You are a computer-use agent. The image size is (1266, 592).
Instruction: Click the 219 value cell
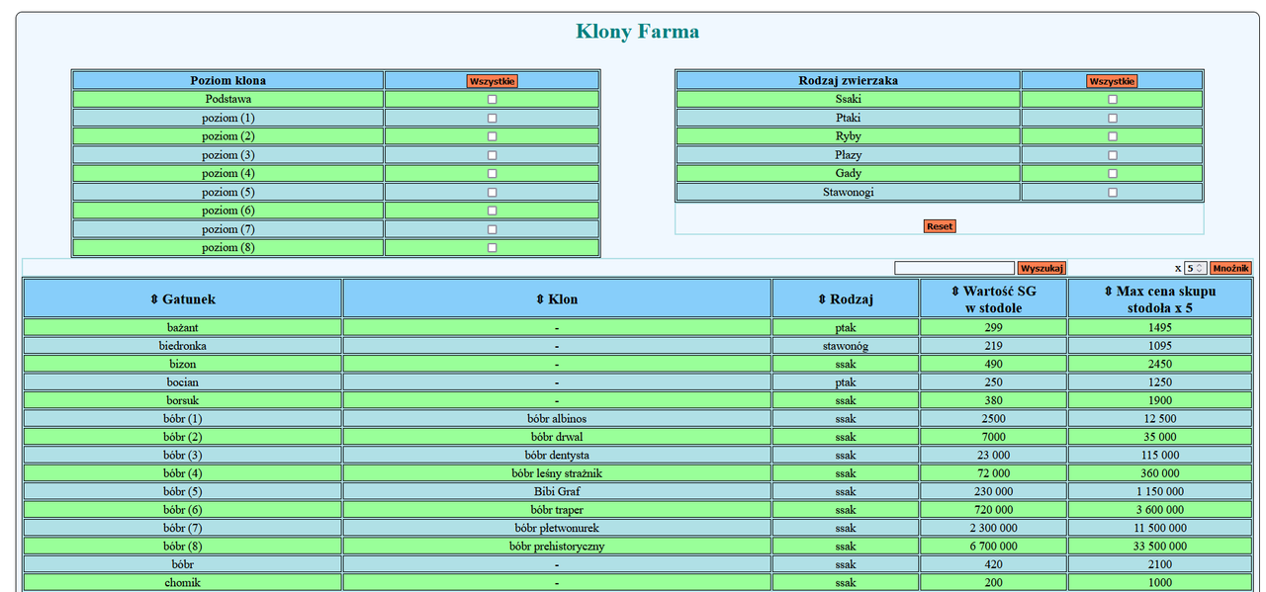tap(994, 346)
